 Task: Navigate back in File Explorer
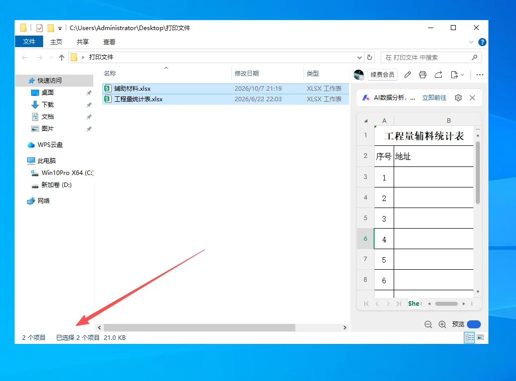tap(25, 58)
